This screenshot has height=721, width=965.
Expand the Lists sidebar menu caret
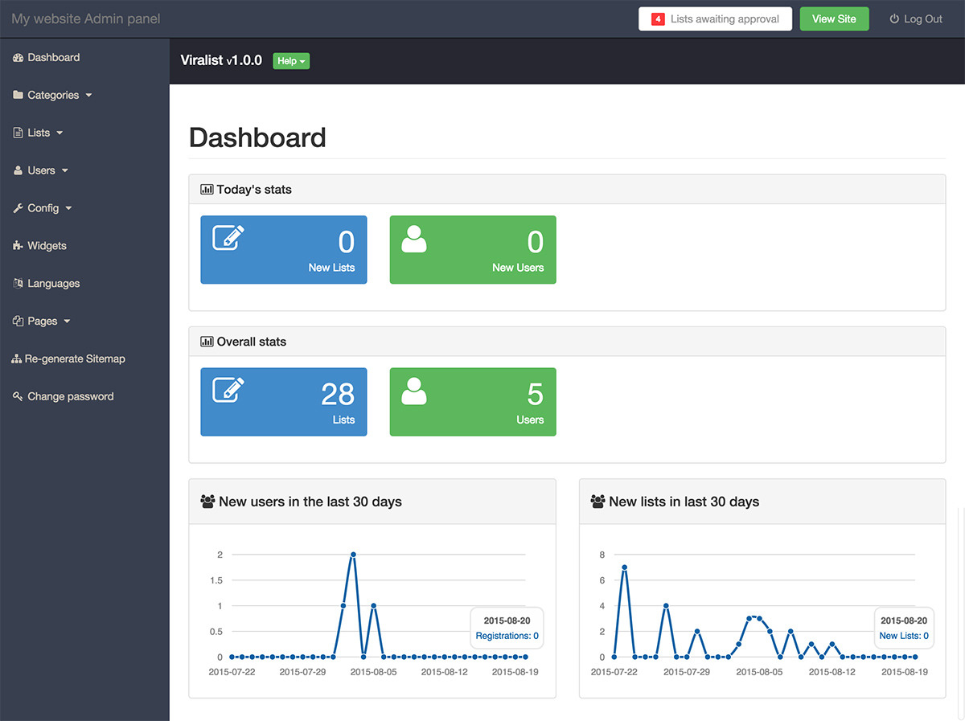click(x=60, y=133)
